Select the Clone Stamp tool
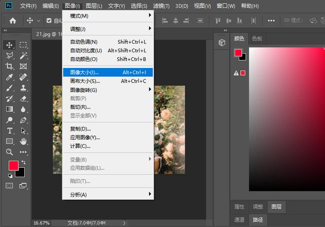325x227 pixels. tap(23, 88)
